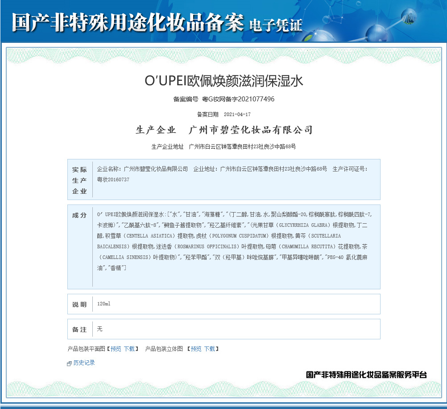Select the product title O'UPEI欧佩焕颜滋润保湿水
Image resolution: width=447 pixels, height=409 pixels.
click(x=224, y=81)
